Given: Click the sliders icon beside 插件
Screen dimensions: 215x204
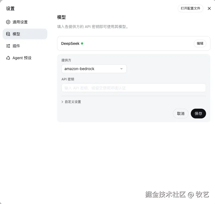Looking at the screenshot, I should 8,46.
